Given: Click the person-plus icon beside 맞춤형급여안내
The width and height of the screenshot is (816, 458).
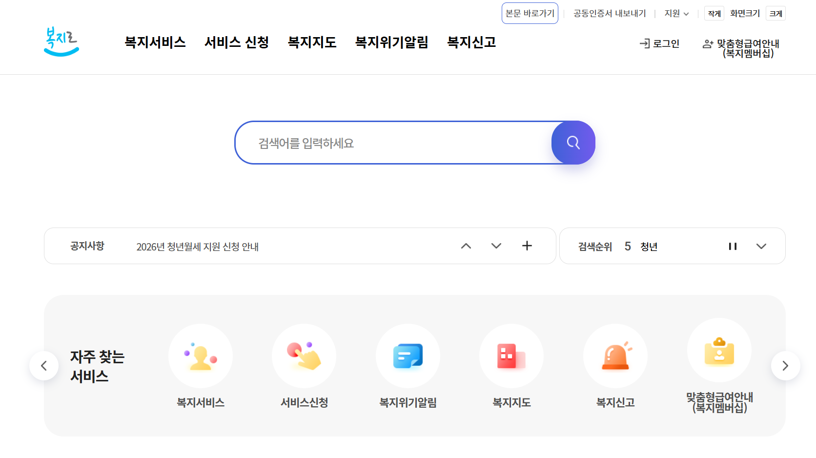Looking at the screenshot, I should 708,44.
